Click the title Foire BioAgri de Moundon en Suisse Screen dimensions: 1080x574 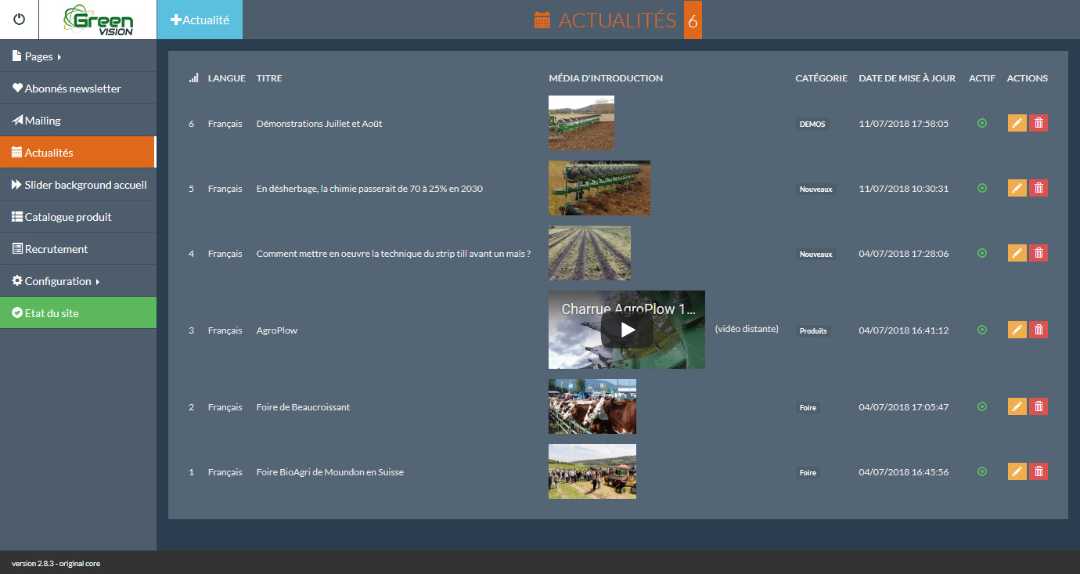[330, 472]
